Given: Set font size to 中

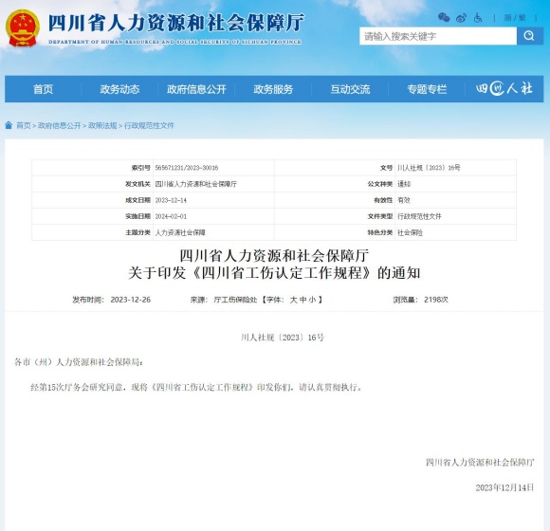Looking at the screenshot, I should [302, 300].
